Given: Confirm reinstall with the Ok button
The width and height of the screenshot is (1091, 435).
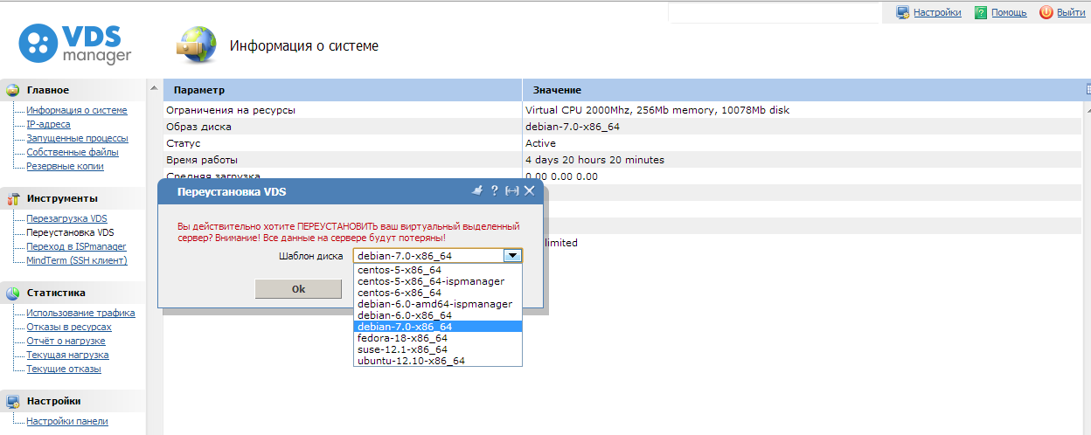Looking at the screenshot, I should click(298, 289).
